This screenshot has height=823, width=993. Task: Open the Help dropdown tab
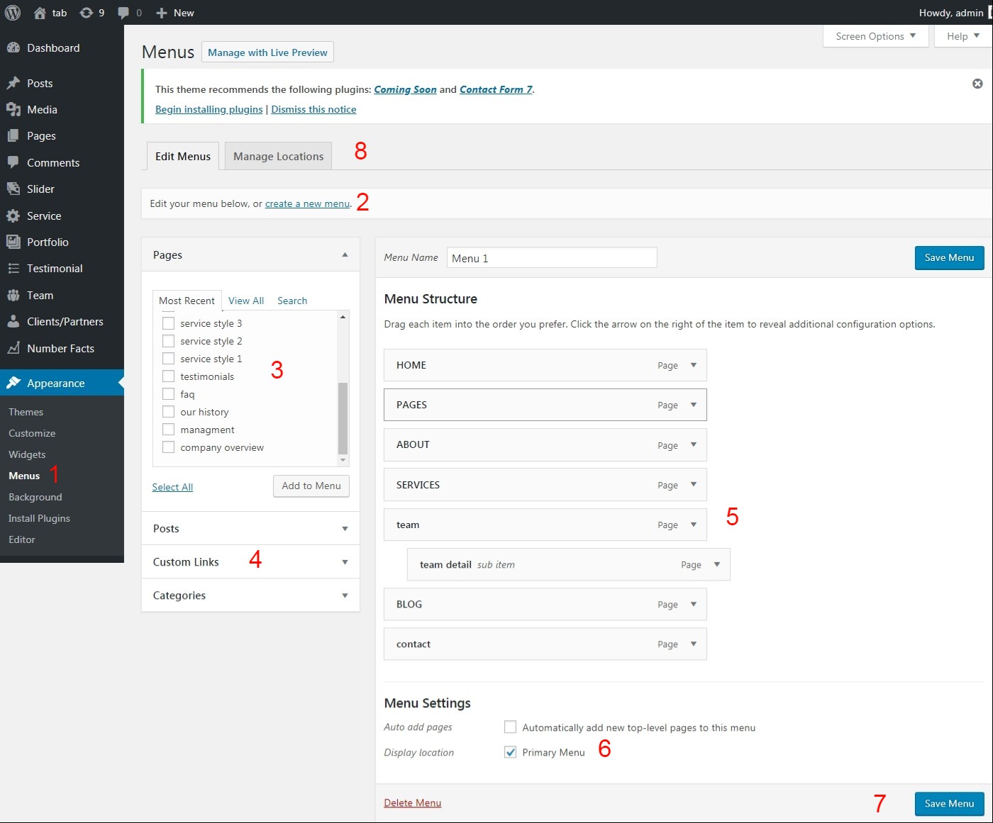963,36
